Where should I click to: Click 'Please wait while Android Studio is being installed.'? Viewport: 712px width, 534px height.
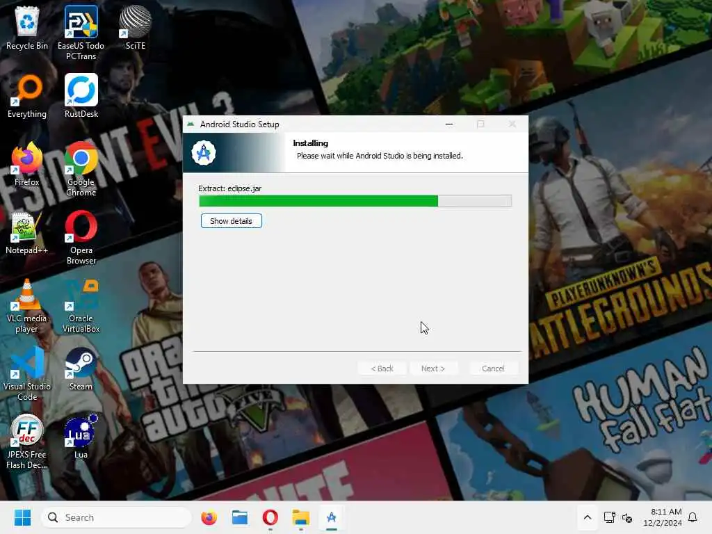point(380,156)
